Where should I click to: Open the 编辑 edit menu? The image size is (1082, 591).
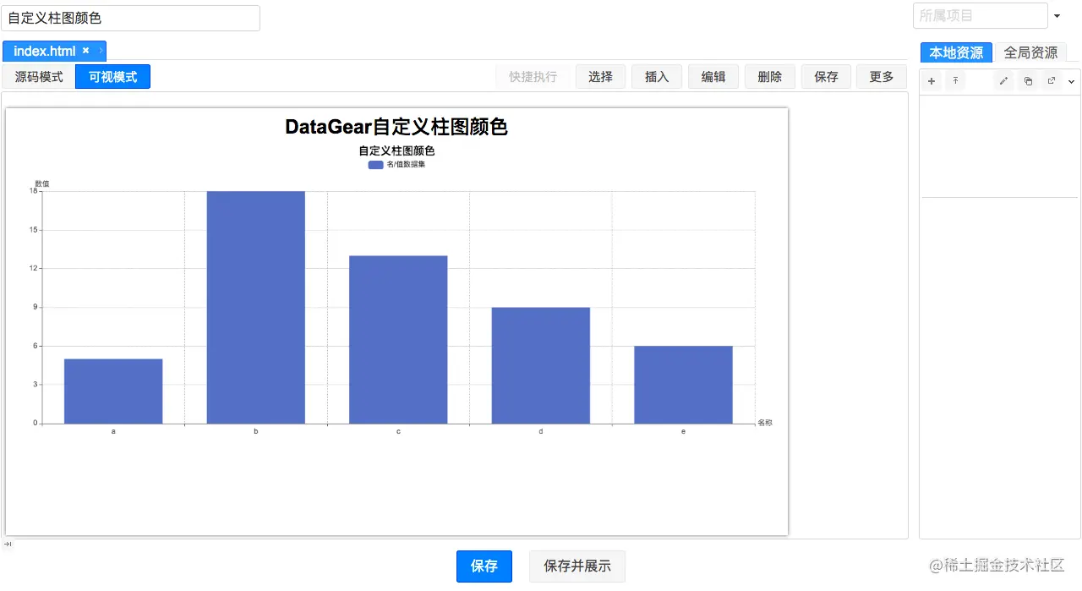(x=713, y=77)
